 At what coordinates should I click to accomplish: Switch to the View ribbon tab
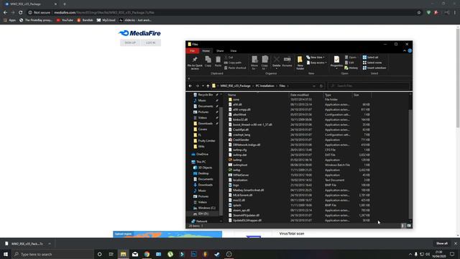[x=233, y=51]
